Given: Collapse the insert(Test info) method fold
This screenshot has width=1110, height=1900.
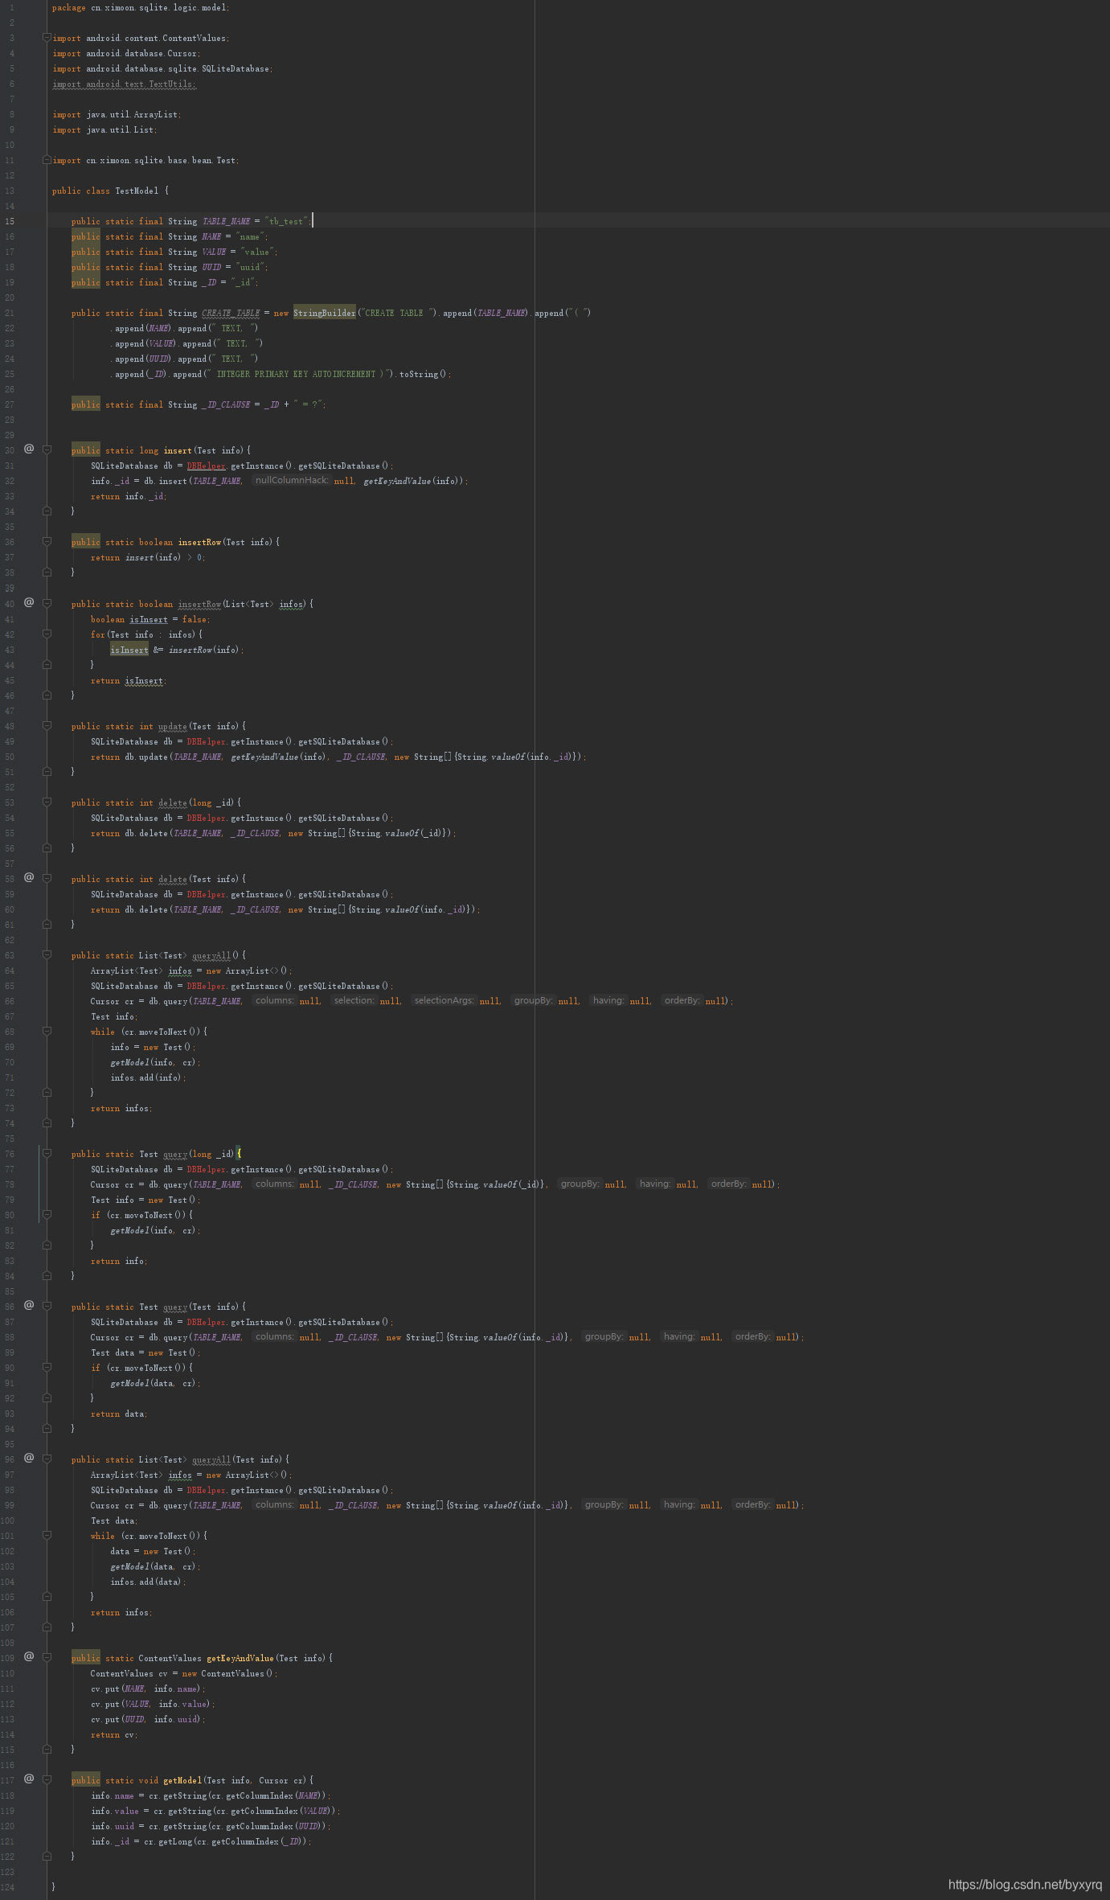Looking at the screenshot, I should [47, 450].
